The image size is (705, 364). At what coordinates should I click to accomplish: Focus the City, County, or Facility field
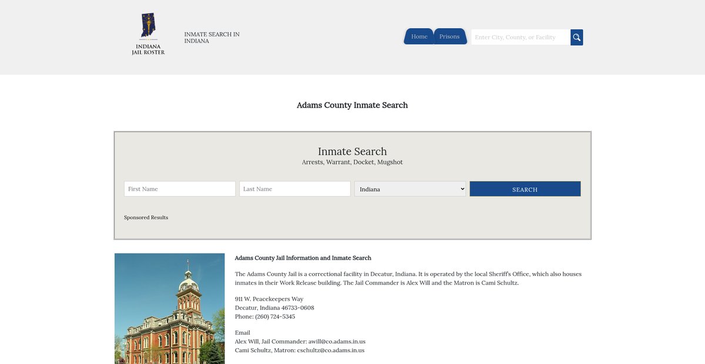tap(520, 37)
